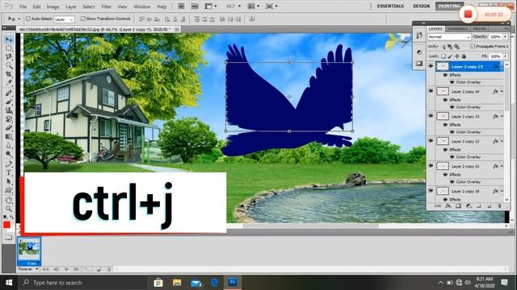Open the Image menu
Screen dimensions: 517x290
(53, 6)
